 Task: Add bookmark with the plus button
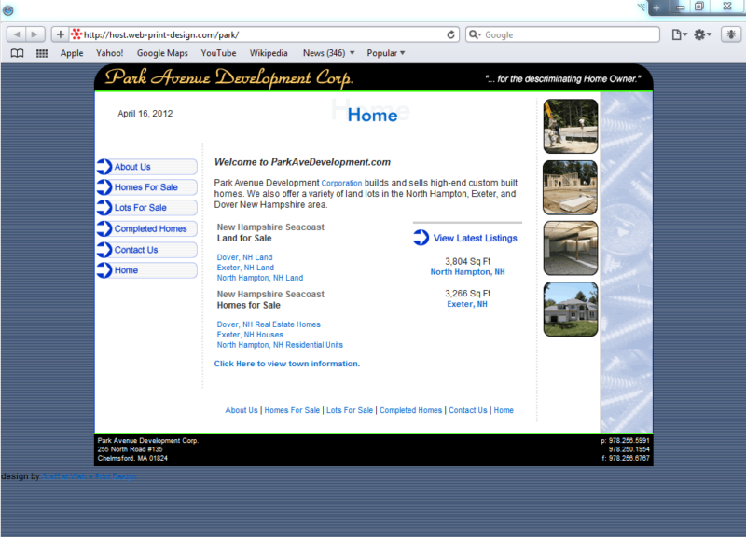pyautogui.click(x=60, y=34)
